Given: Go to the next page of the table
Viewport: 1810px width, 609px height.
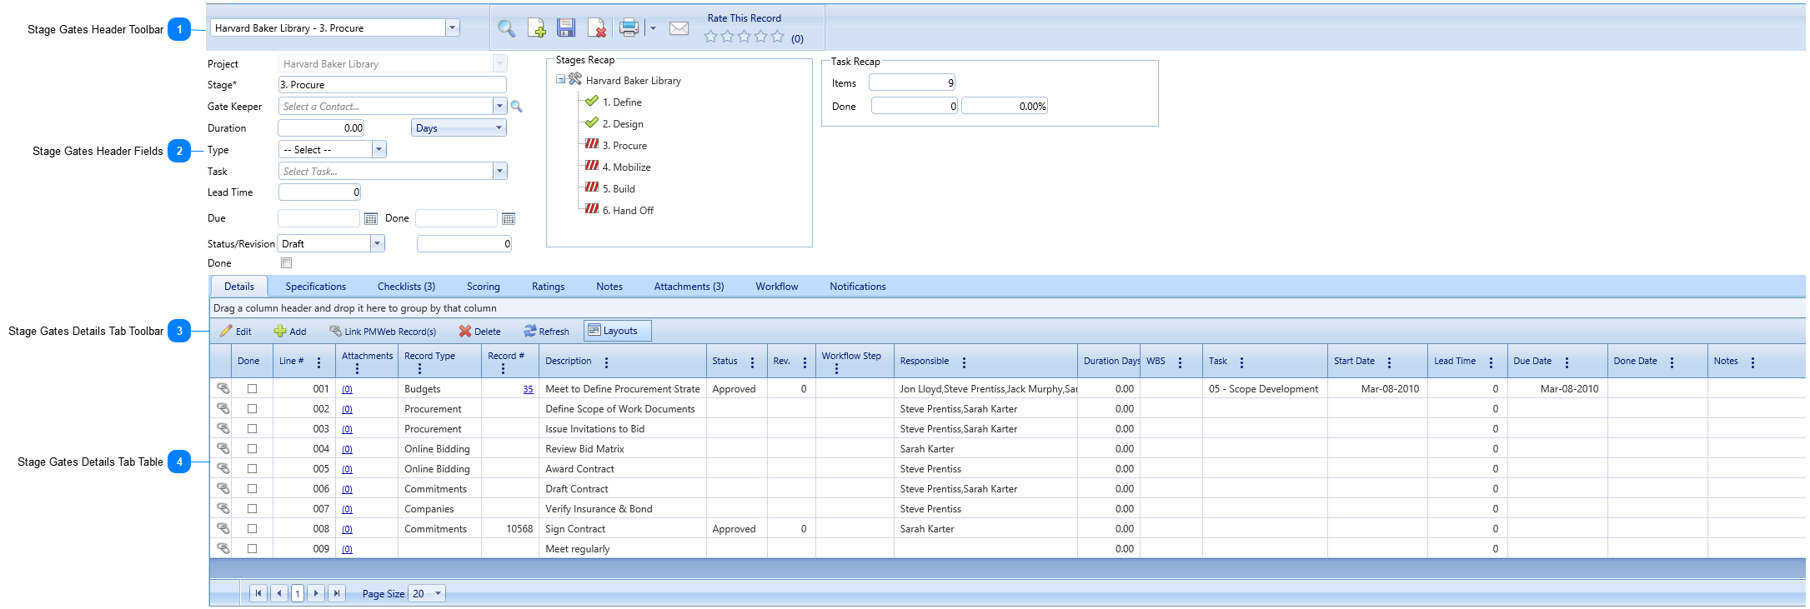Looking at the screenshot, I should click(316, 593).
